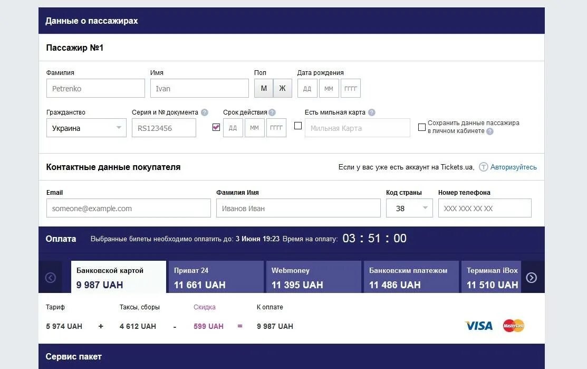Select male gender button М
Viewport: 587px width, 369px height.
click(x=264, y=88)
